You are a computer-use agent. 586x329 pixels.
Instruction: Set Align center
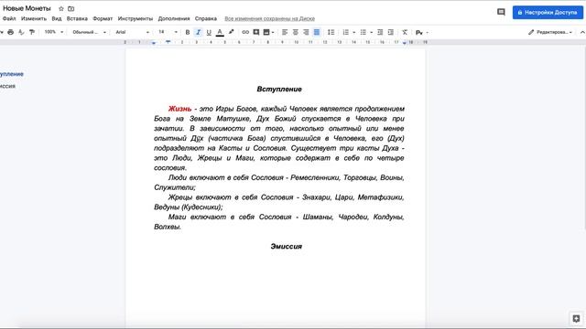(x=295, y=33)
